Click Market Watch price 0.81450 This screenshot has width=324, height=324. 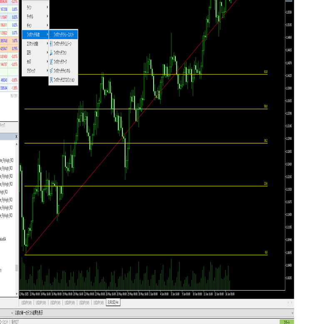tap(4, 56)
